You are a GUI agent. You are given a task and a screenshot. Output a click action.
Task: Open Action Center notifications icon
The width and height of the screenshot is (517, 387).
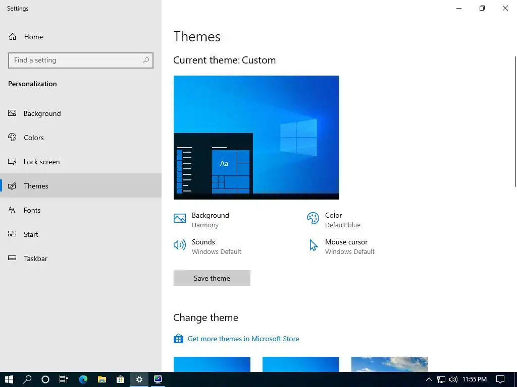point(500,379)
